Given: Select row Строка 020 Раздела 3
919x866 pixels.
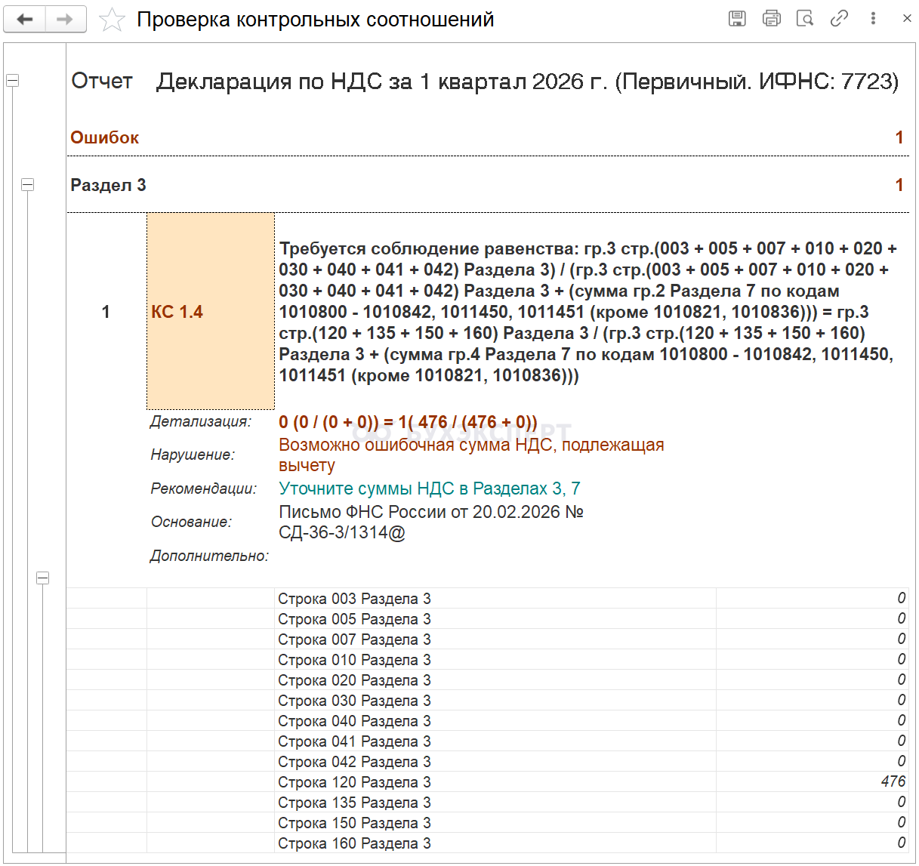Looking at the screenshot, I should click(487, 680).
